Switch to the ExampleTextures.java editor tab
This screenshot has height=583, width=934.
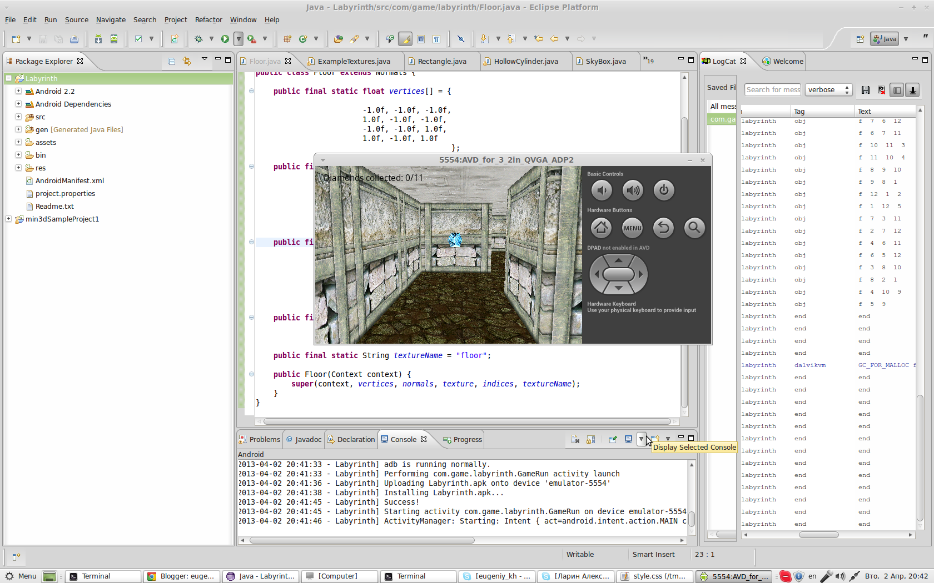[x=353, y=61]
